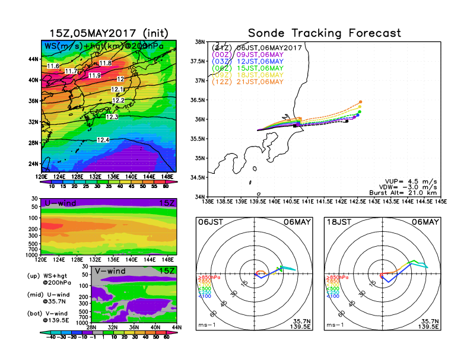This screenshot has width=470, height=363.
Task: Click the blue landing point dot on the track
Action: pos(358,115)
